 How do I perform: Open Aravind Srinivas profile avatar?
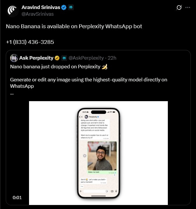[x=13, y=11]
